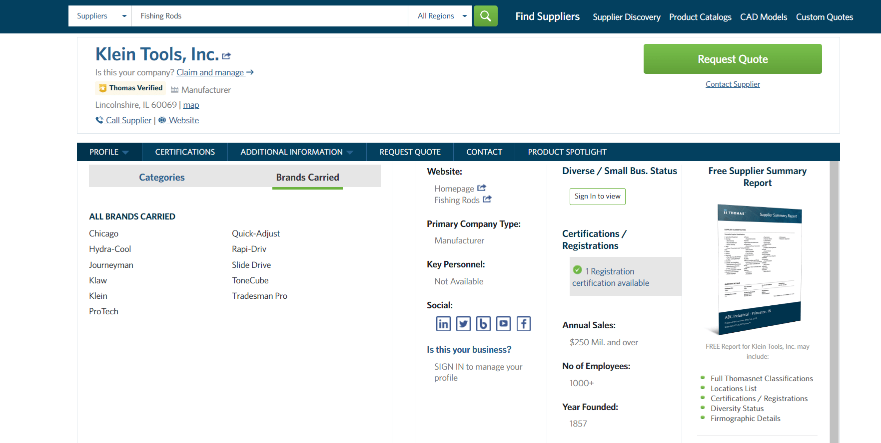The width and height of the screenshot is (881, 443).
Task: Click the Klaw brand entry
Action: click(98, 280)
